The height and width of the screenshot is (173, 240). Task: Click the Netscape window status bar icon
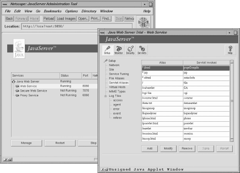click(x=8, y=160)
